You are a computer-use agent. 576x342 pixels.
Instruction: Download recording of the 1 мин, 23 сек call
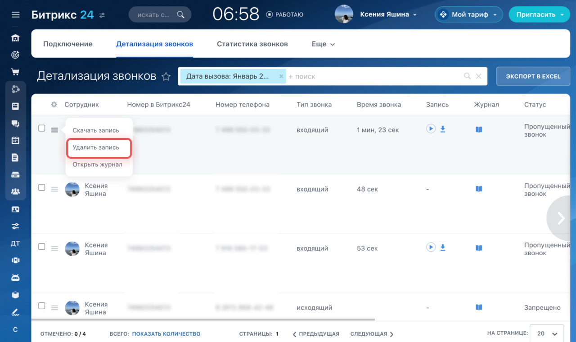[443, 129]
